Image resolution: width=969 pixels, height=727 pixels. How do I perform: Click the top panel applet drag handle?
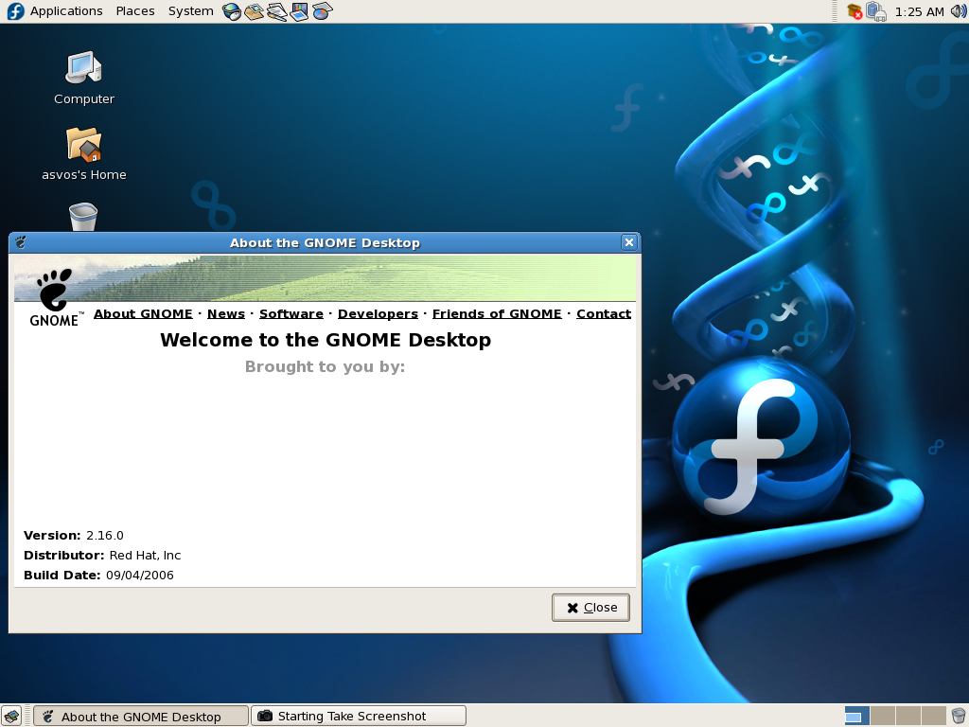(x=835, y=11)
